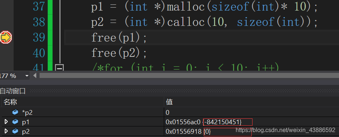The width and height of the screenshot is (339, 137).
Task: Collapse the comment block at line 41
Action: [x=59, y=68]
